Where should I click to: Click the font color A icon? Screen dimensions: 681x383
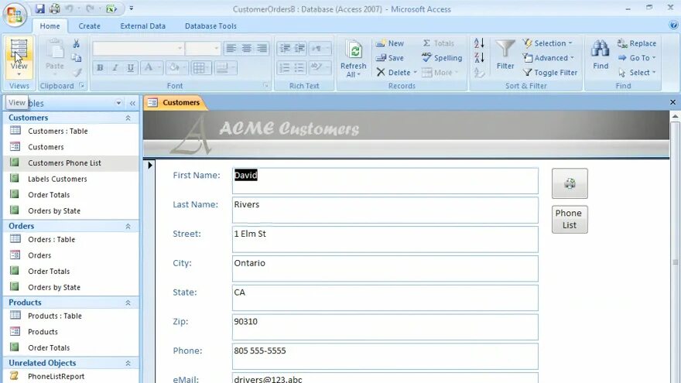click(x=149, y=68)
